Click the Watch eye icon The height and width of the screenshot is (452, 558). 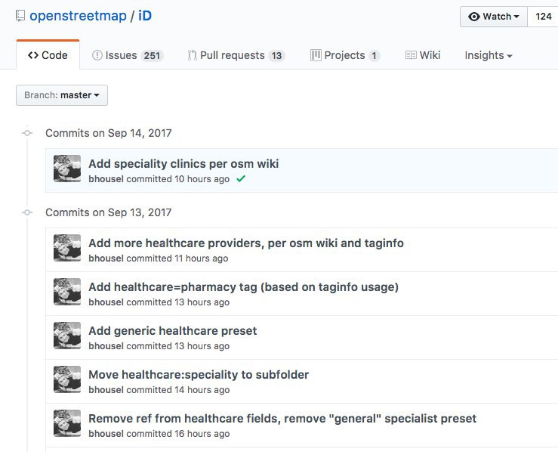coord(474,17)
